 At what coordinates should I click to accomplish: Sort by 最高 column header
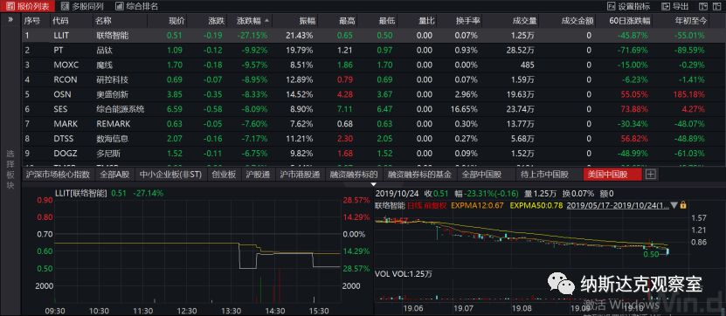point(347,21)
